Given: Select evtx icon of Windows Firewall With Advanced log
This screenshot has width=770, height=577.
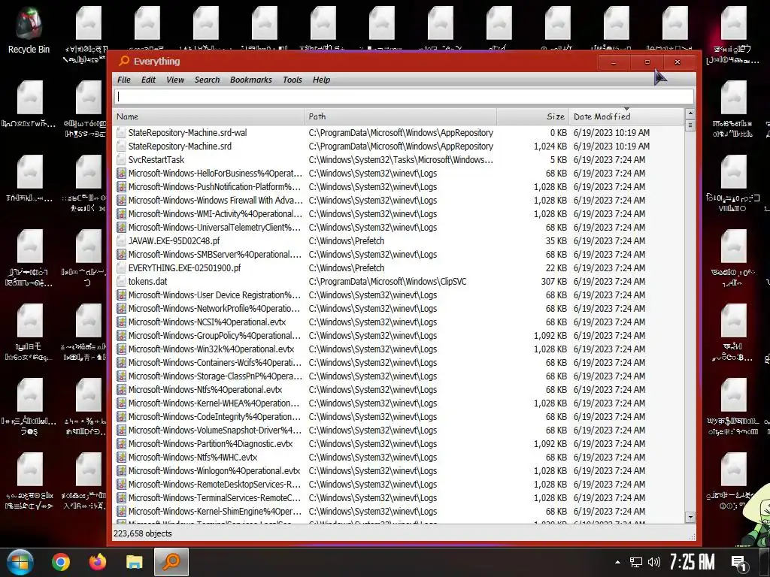Looking at the screenshot, I should [x=121, y=200].
